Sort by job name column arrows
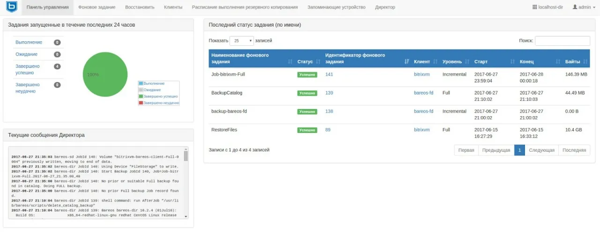Viewport: 600px width, 251px height. click(x=290, y=62)
